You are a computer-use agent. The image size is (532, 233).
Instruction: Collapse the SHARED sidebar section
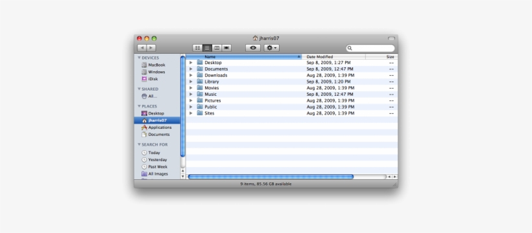coord(139,89)
